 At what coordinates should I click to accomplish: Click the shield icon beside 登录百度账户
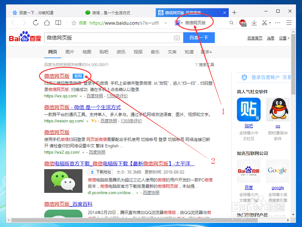tap(244, 77)
